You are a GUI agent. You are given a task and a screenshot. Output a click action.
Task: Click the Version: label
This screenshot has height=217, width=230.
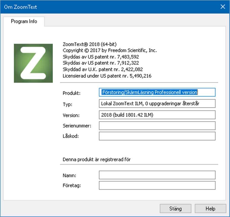[71, 115]
